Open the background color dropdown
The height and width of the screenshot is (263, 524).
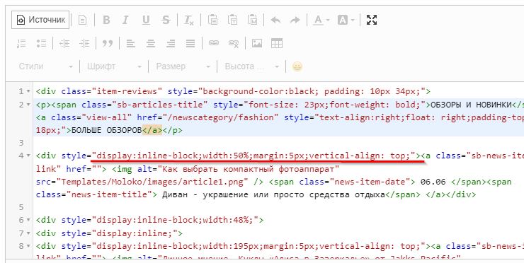pos(346,20)
